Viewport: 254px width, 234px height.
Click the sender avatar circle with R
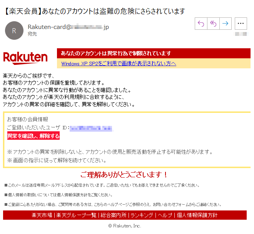(14, 31)
